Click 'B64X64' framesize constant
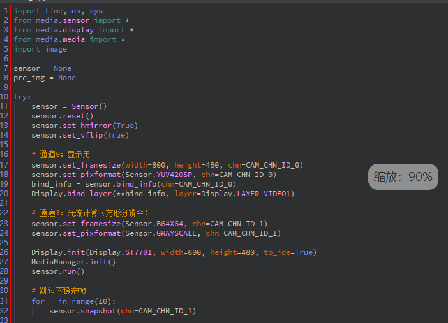Viewport: 448px width, 323px height. tap(169, 223)
